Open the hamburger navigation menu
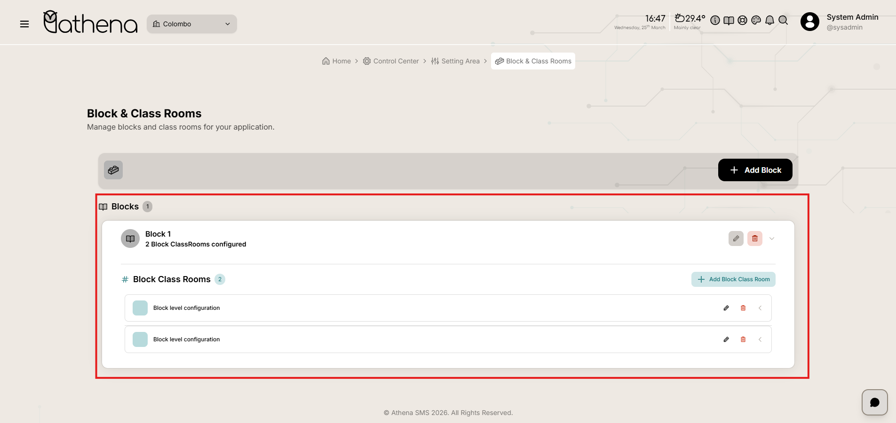 [24, 24]
